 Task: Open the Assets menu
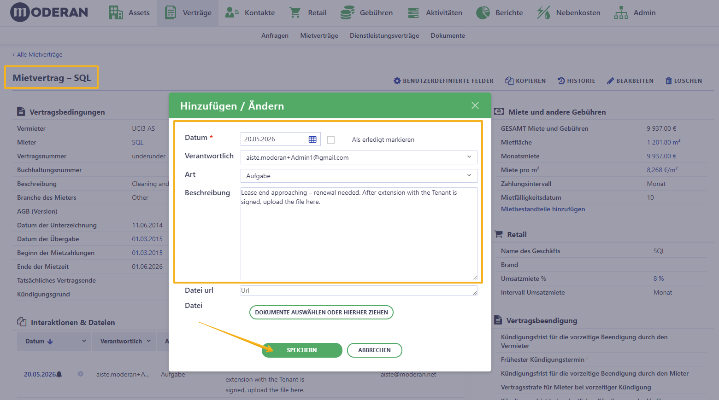(x=129, y=13)
